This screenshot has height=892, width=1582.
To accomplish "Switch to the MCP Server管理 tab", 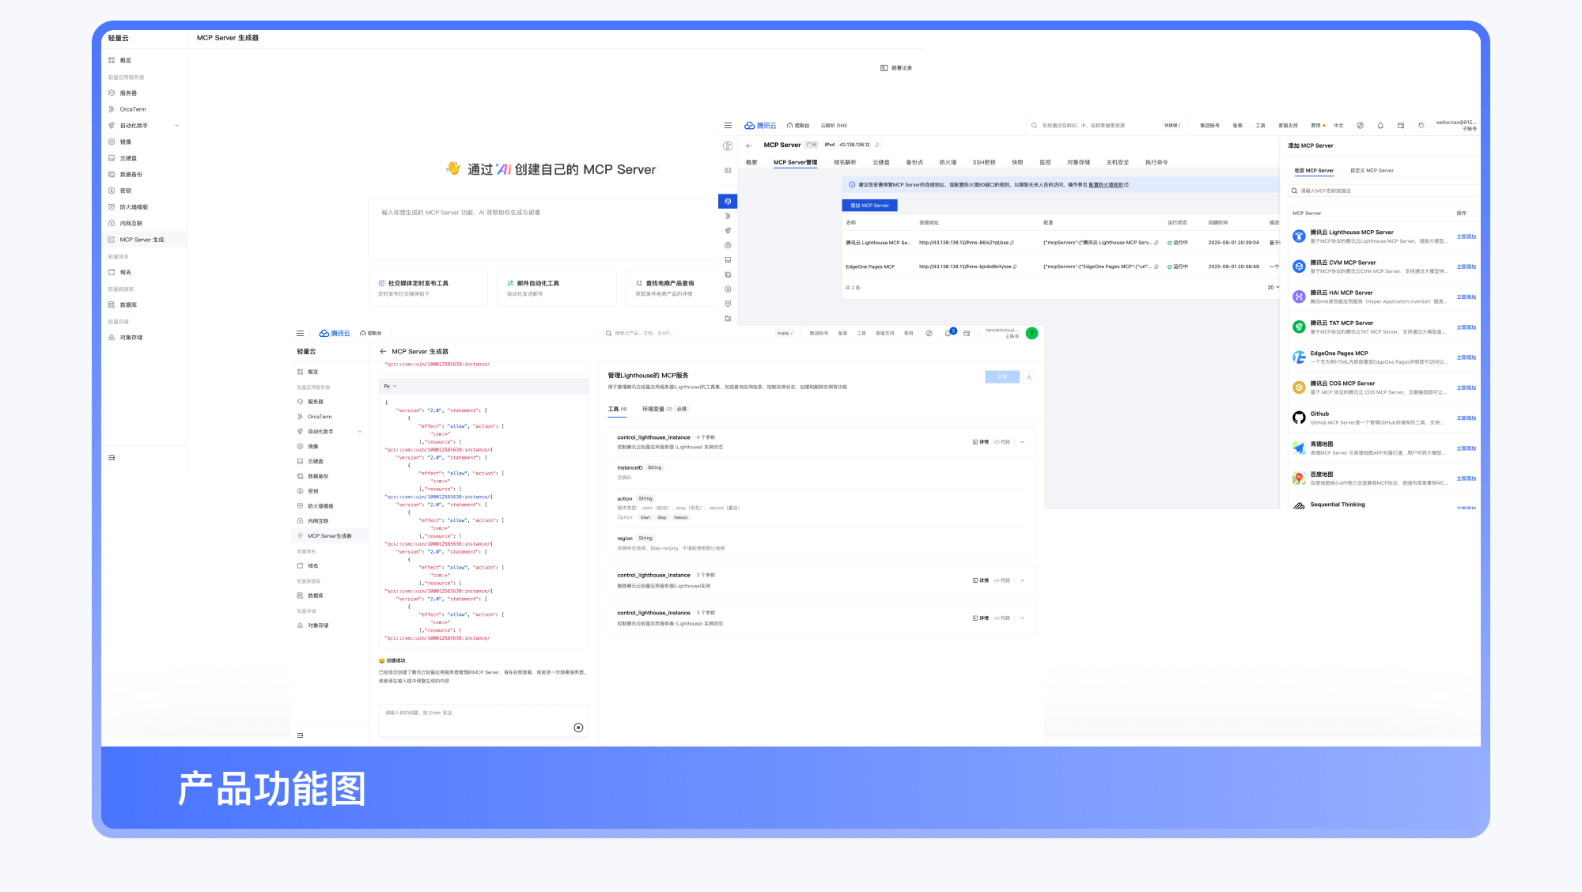I will pyautogui.click(x=795, y=162).
